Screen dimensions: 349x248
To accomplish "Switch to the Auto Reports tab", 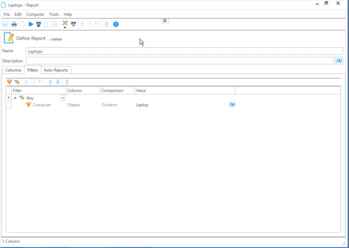I will pos(56,70).
